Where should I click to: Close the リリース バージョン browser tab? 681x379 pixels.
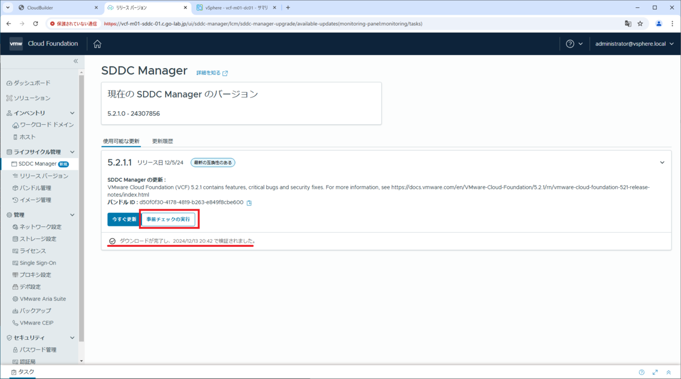click(185, 8)
